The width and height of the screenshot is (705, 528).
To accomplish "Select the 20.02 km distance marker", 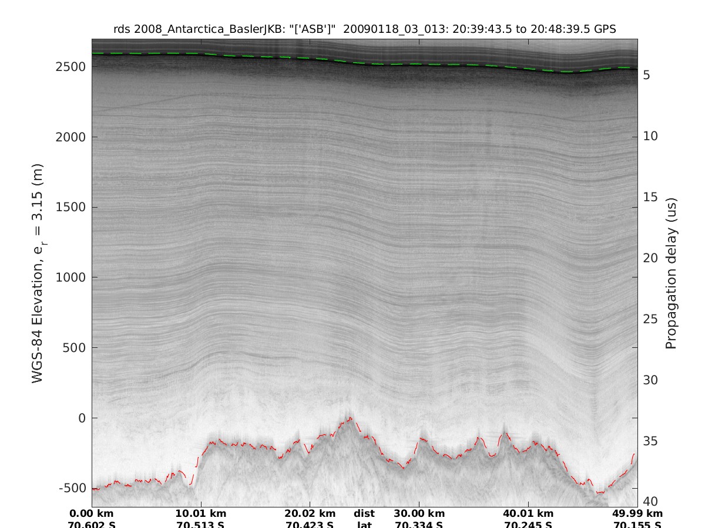I will 310,515.
